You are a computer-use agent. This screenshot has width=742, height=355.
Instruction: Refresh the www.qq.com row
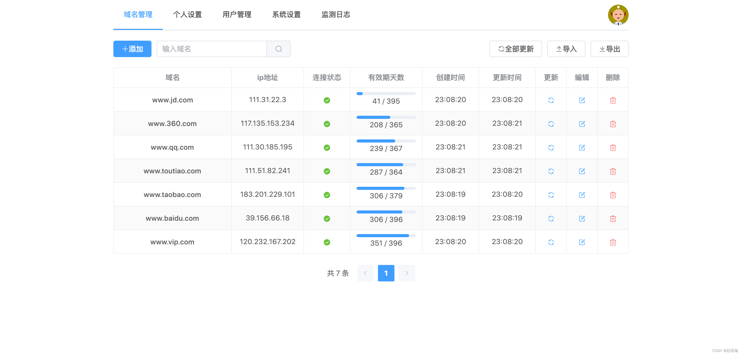pyautogui.click(x=551, y=148)
